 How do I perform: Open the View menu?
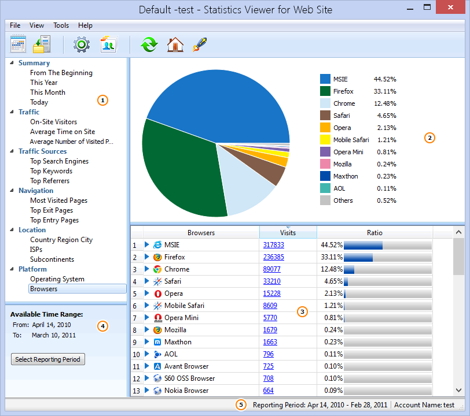coord(36,25)
